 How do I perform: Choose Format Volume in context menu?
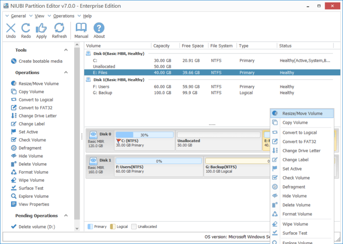click(302, 214)
